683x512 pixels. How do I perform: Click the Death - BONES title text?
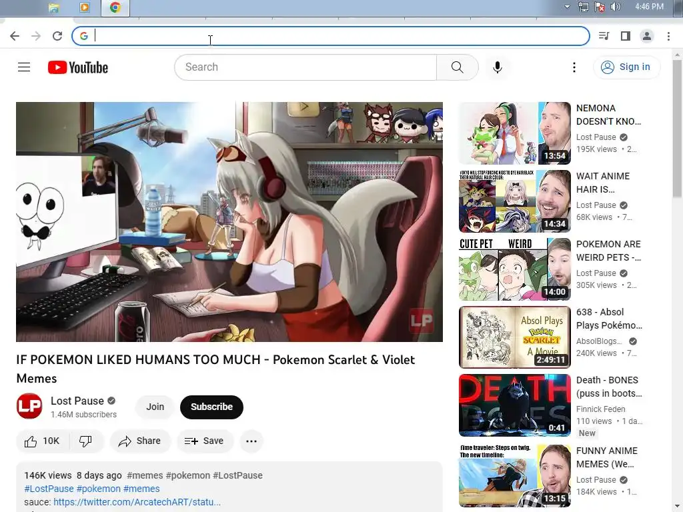tap(609, 387)
